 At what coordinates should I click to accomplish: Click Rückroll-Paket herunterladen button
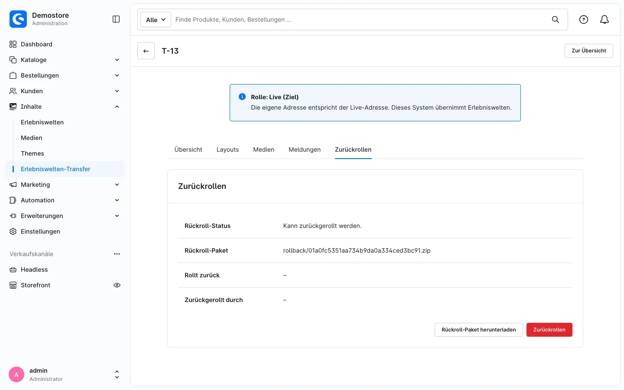(479, 330)
